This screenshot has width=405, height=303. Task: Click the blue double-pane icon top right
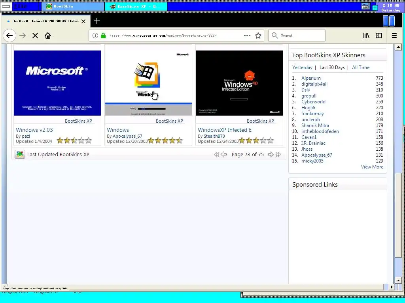389,21
